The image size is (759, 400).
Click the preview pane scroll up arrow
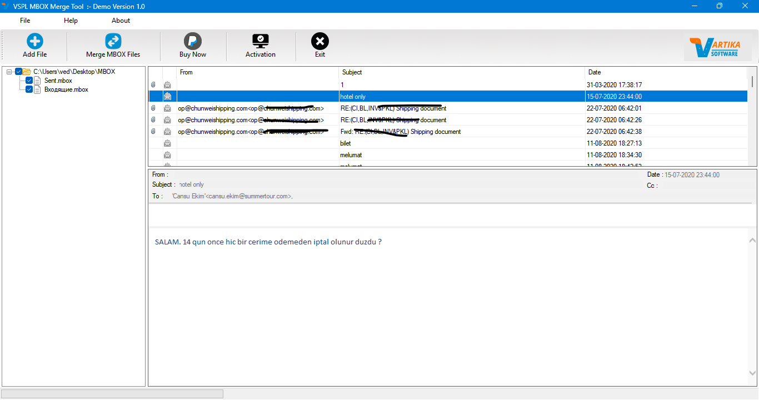[x=753, y=241]
